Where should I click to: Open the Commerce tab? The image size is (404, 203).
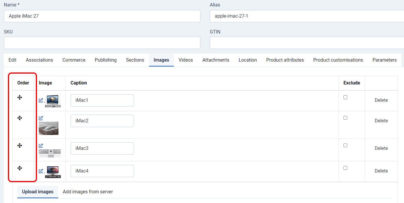click(x=74, y=60)
